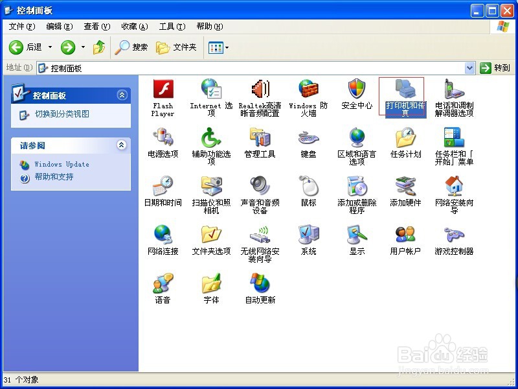This screenshot has height=389, width=518.
Task: Open 扫描仪和照相机 icon
Action: pos(212,186)
